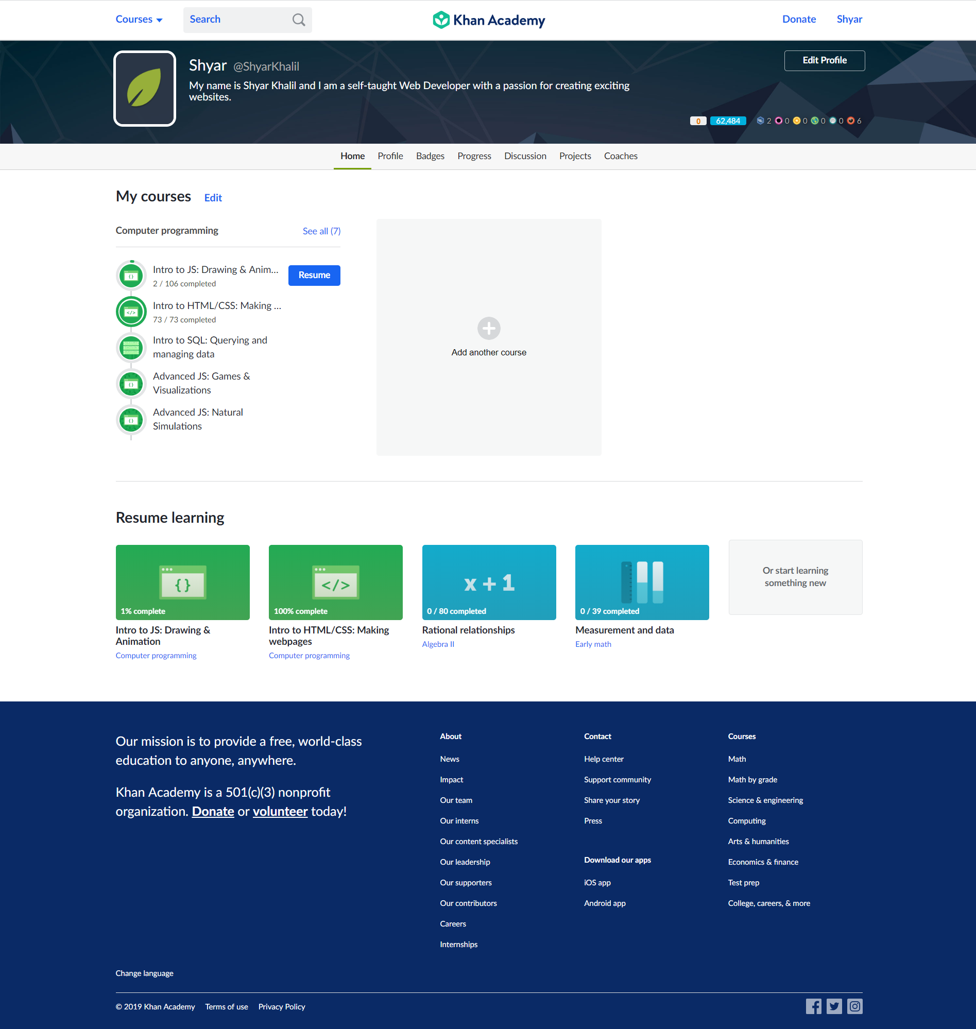
Task: Open the Test prep footer link
Action: pos(743,883)
